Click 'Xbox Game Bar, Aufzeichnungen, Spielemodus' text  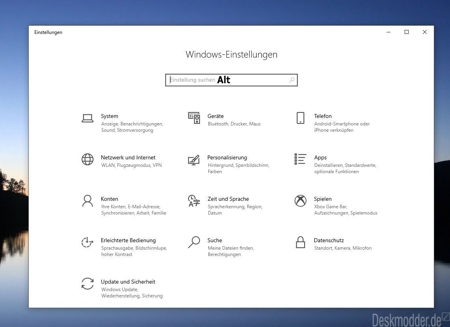click(x=345, y=210)
